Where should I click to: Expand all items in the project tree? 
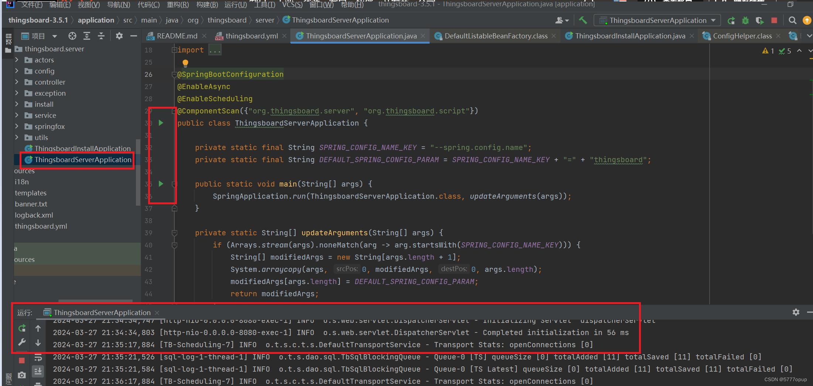(x=87, y=36)
